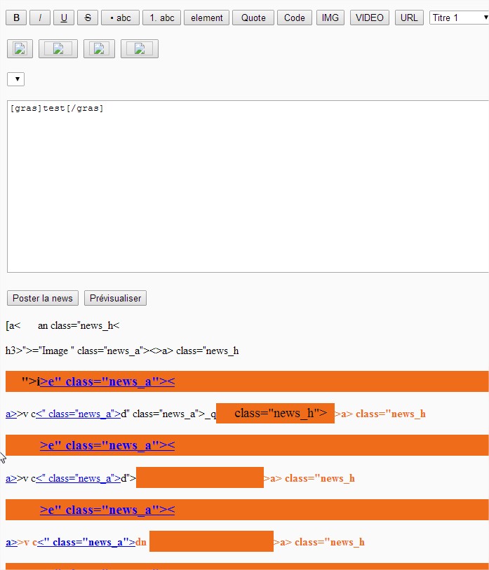Screen dimensions: 489x570
Task: Click the fourth broken-image icon button
Action: (x=140, y=48)
